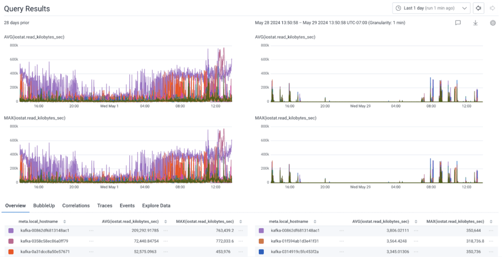Open the Correlations tab
Screen dimensions: 502x257
[x=76, y=206]
